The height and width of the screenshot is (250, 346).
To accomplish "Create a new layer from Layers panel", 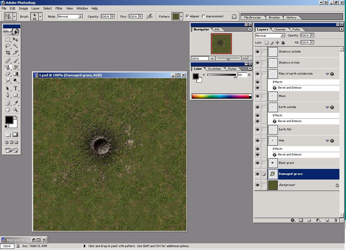I will (327, 220).
